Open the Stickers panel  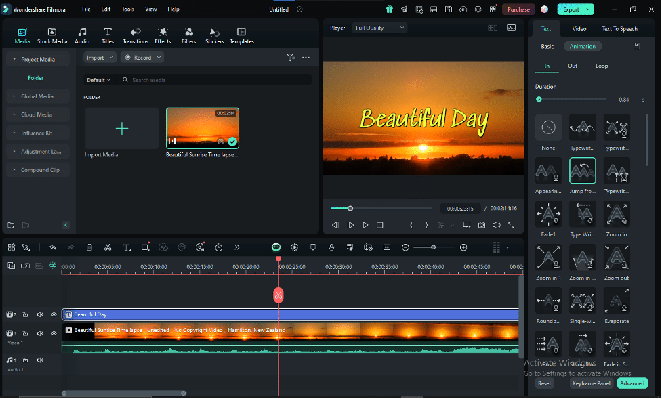click(214, 35)
